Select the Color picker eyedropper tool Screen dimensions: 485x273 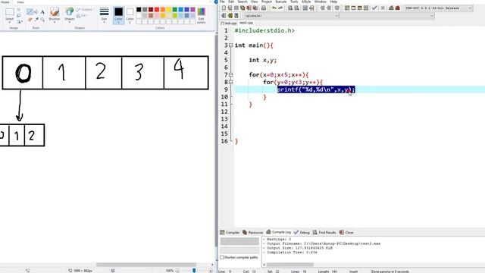(x=36, y=19)
